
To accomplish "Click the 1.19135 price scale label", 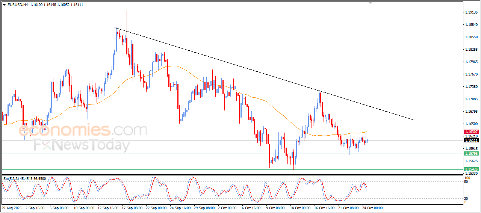I will (x=471, y=12).
